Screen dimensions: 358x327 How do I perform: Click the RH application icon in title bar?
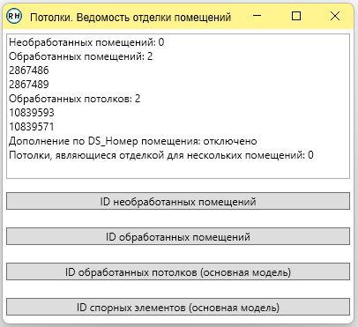point(14,17)
